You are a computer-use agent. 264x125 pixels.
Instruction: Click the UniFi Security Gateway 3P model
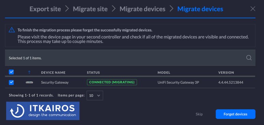coord(178,83)
